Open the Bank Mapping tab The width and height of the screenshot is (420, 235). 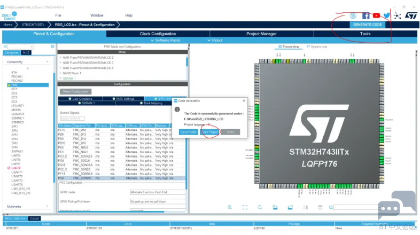tap(151, 103)
